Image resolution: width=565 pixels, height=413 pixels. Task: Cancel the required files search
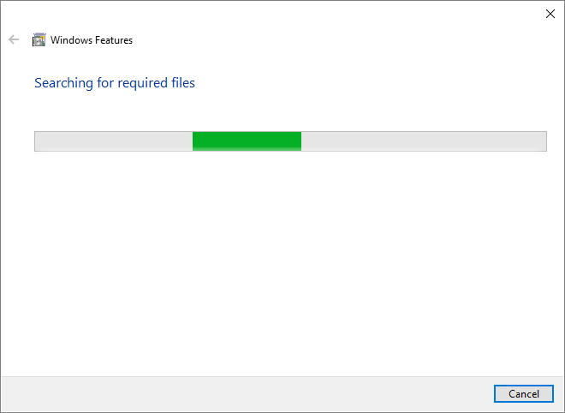click(524, 393)
